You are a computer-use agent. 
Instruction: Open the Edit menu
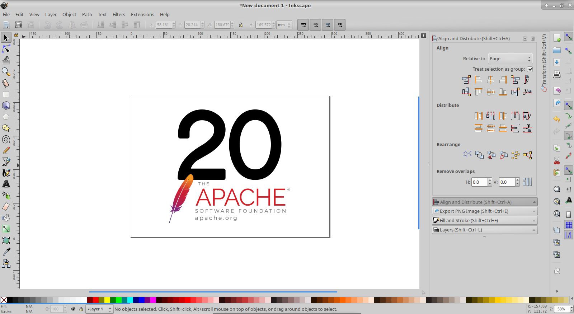coord(19,14)
